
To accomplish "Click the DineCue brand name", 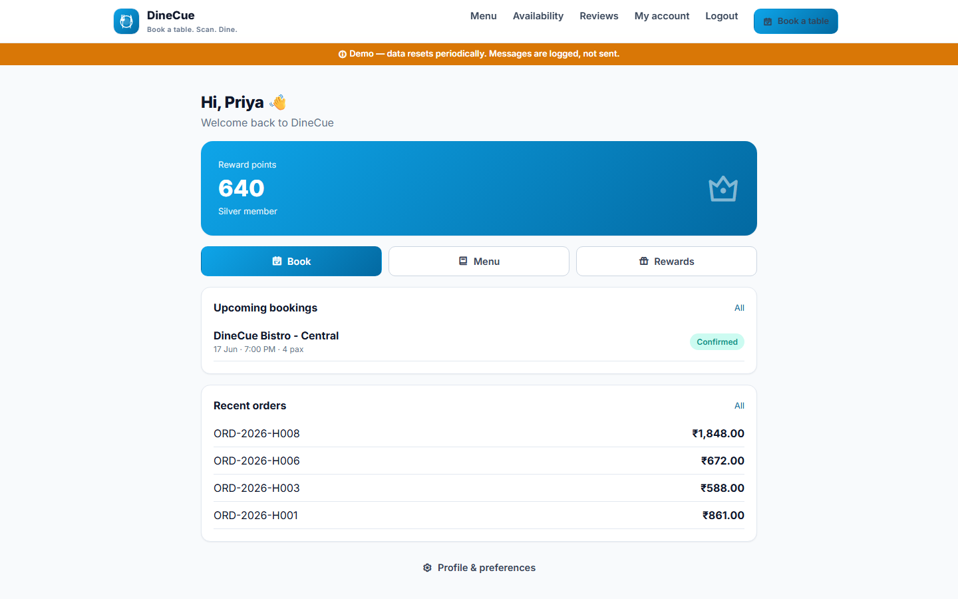I will coord(171,15).
